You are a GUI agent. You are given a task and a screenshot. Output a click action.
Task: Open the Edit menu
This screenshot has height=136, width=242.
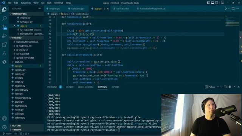(16, 3)
